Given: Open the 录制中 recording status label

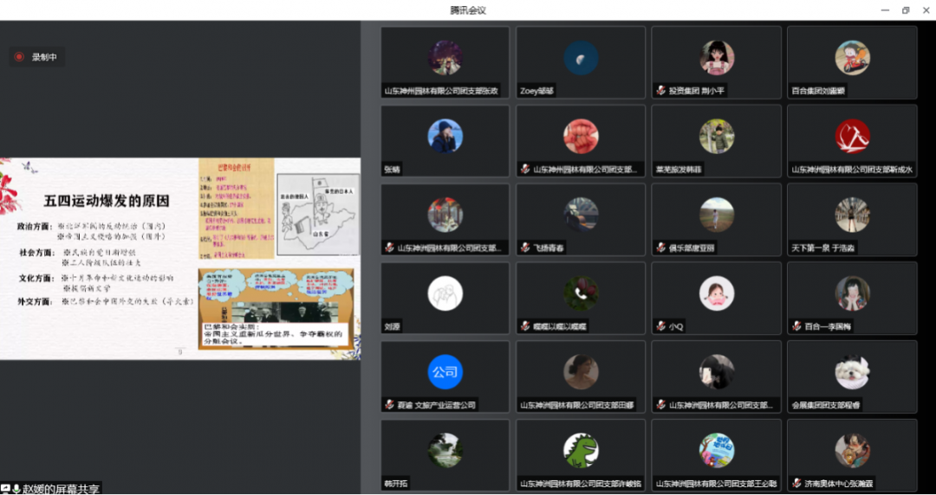Looking at the screenshot, I should click(43, 57).
